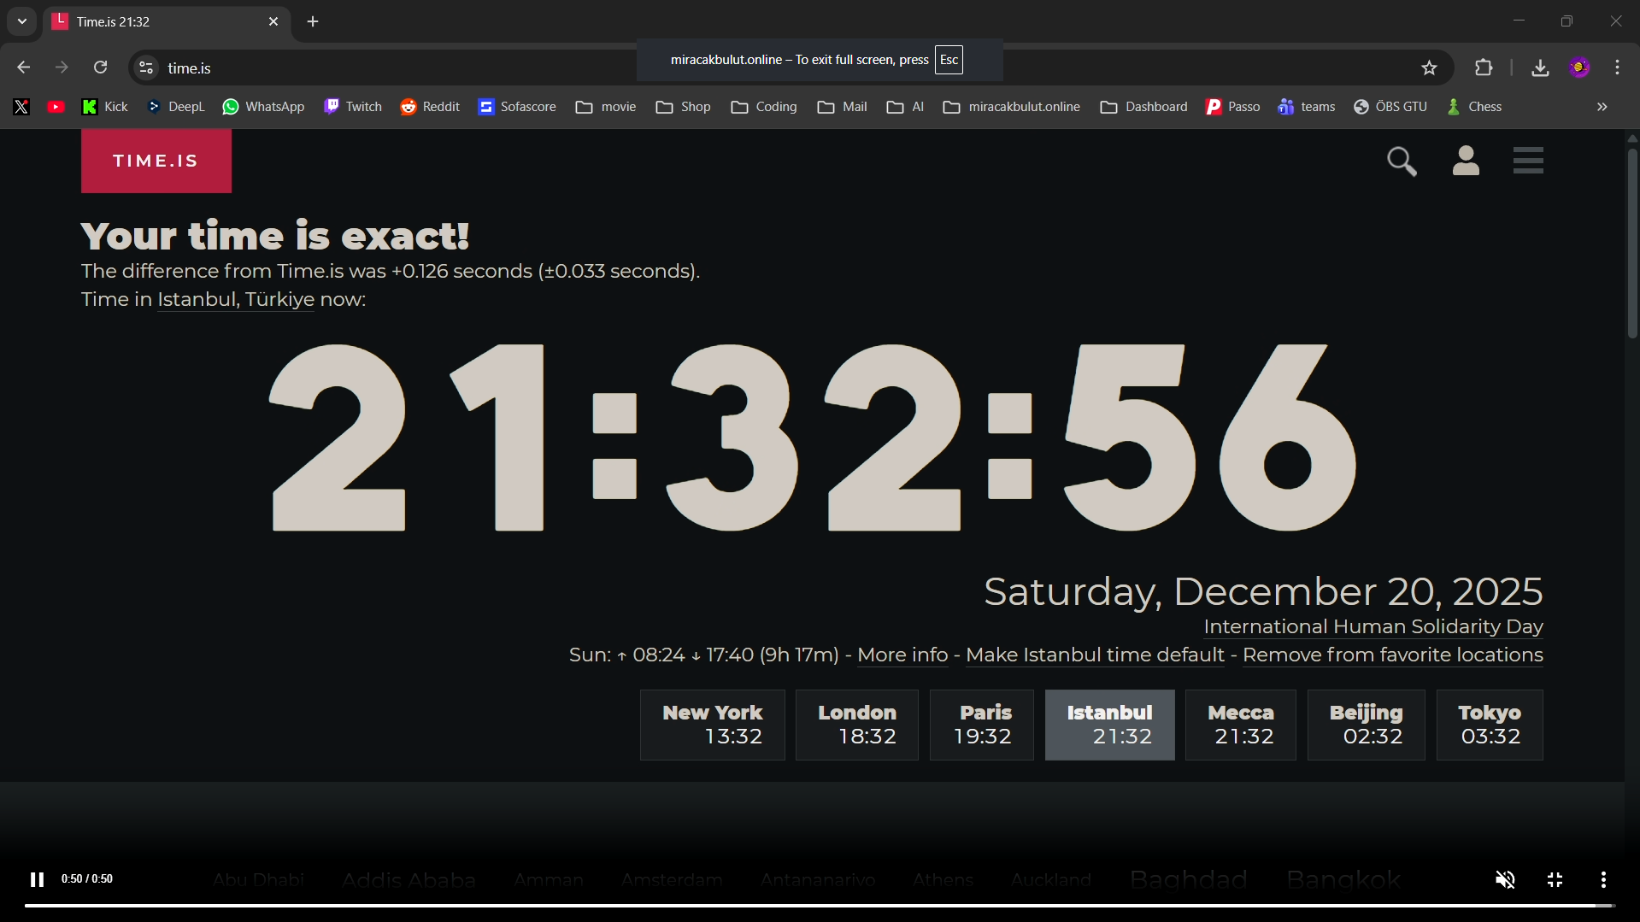Screen dimensions: 1640x922
Task: Select the Tokyo 03:32 tile
Action: coord(1490,725)
